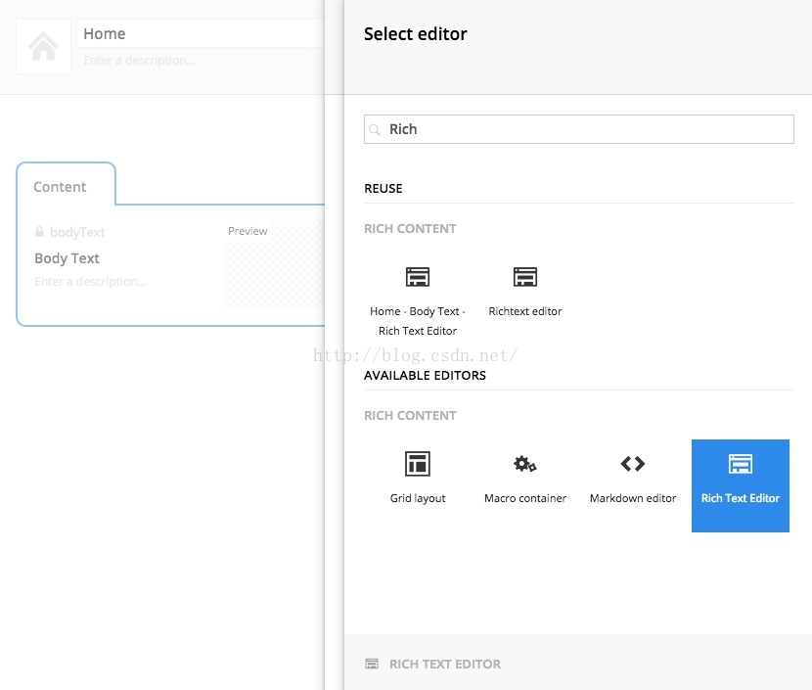This screenshot has width=812, height=690.
Task: Click the property Preview area
Action: [275, 266]
